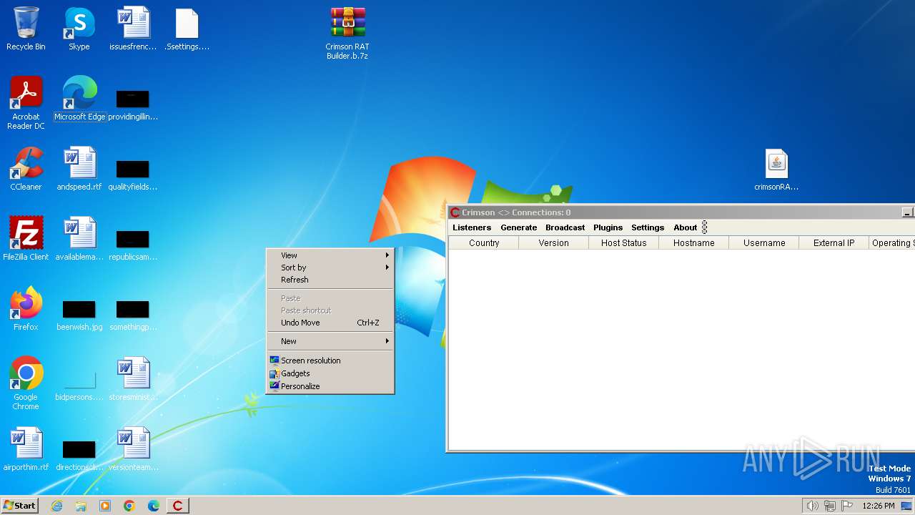The height and width of the screenshot is (515, 915).
Task: Click the Country column header
Action: coord(484,243)
